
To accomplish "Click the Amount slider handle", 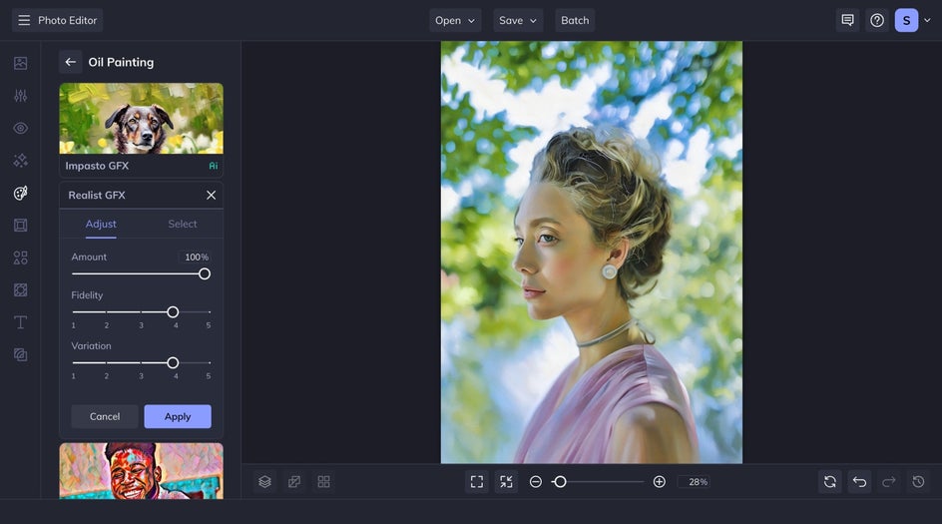I will tap(205, 274).
